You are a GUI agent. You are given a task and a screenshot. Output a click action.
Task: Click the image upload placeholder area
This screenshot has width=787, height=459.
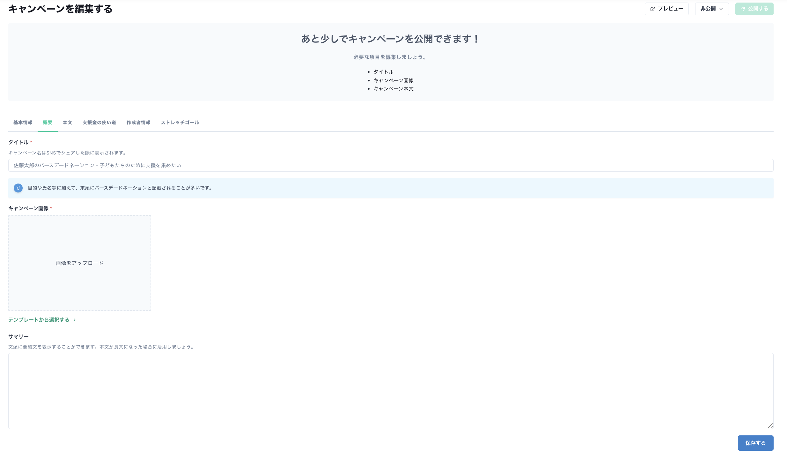click(x=79, y=263)
